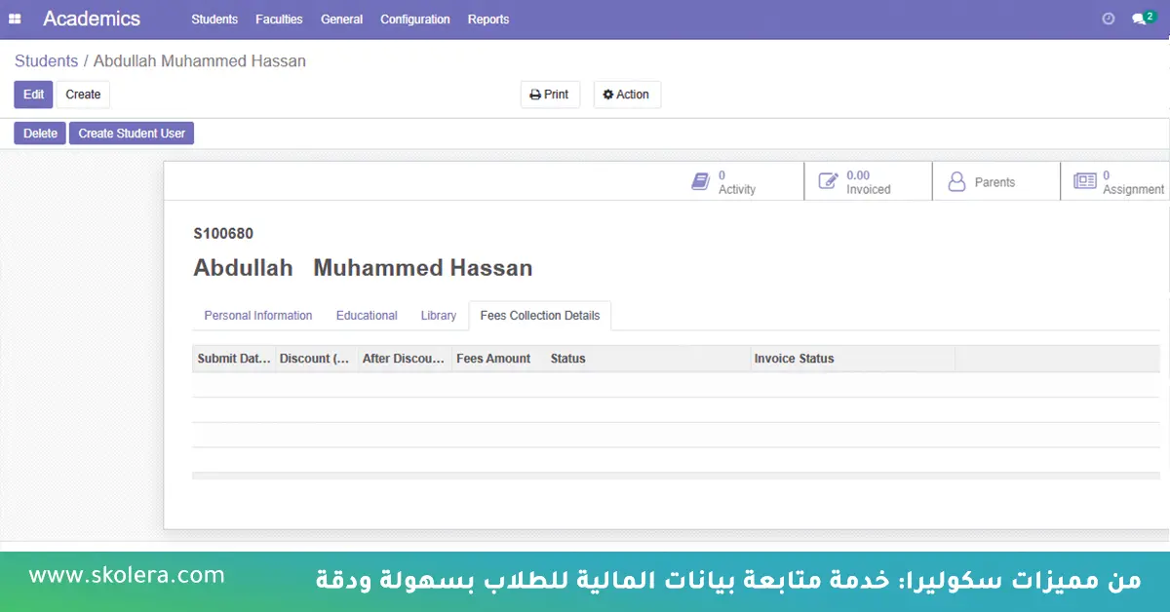Click the Assignment newspaper icon

point(1085,181)
